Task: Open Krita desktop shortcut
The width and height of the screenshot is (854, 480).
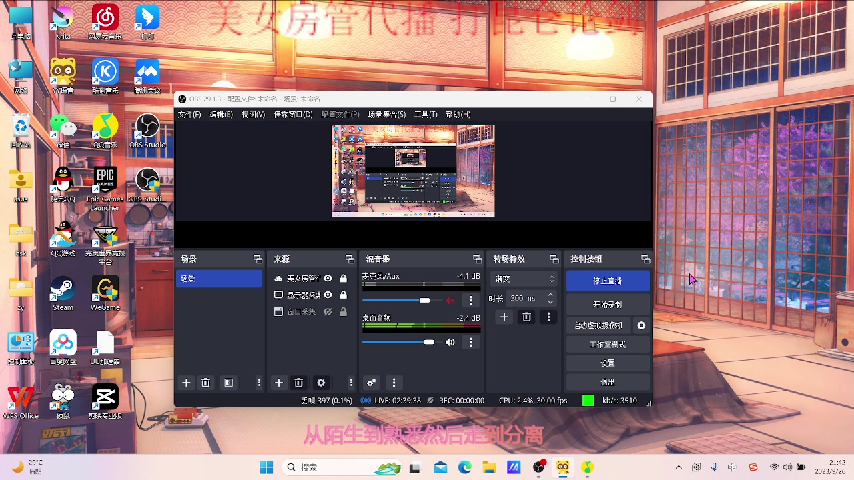Action: [x=63, y=22]
